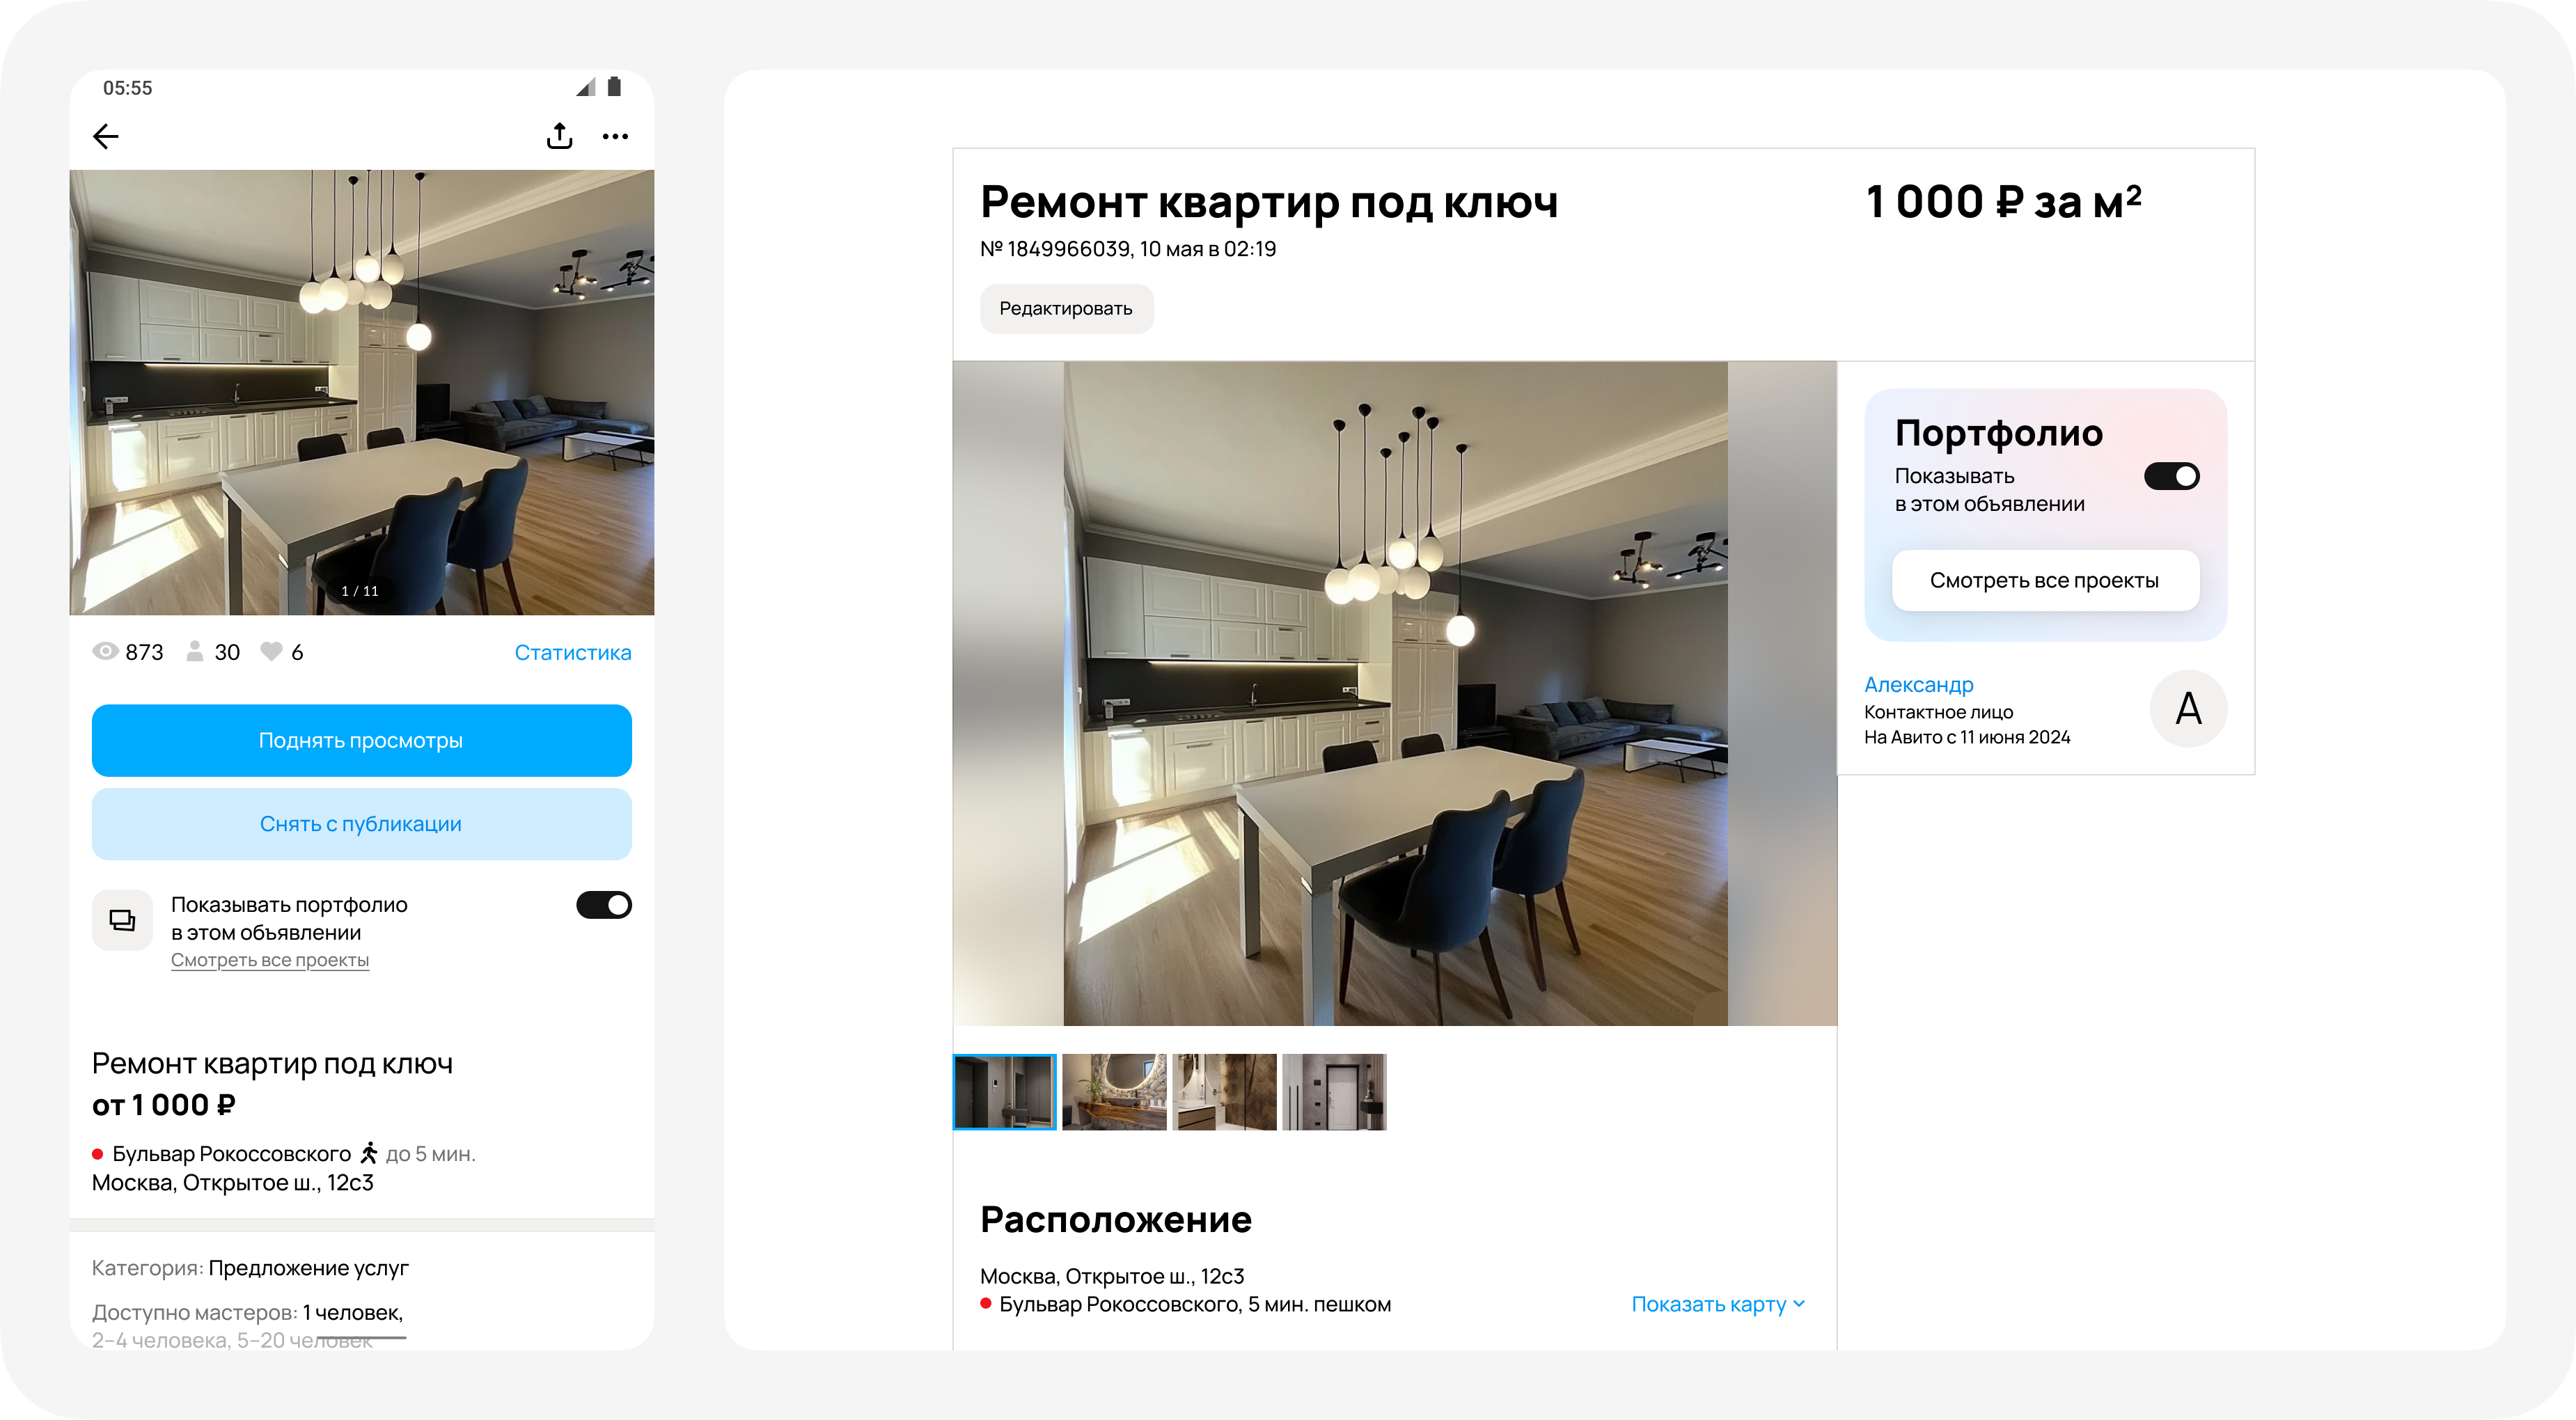Click the Редактировать button

coord(1066,308)
